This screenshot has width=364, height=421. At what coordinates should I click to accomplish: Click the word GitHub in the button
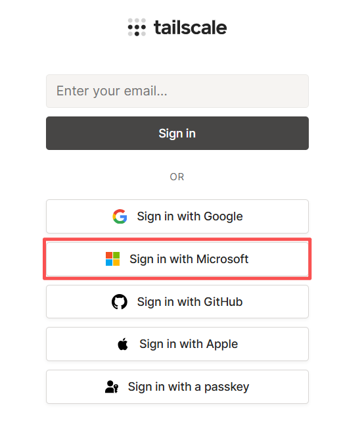[223, 302]
